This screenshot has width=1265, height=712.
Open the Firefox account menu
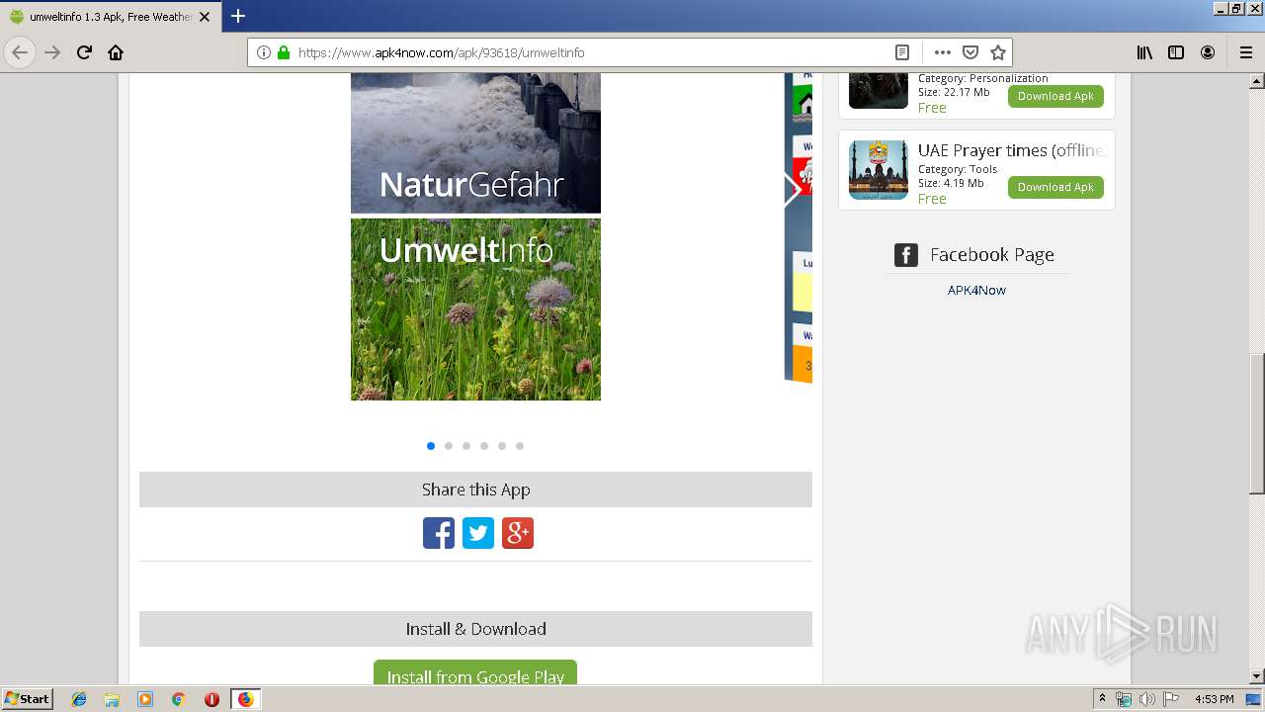coord(1208,52)
